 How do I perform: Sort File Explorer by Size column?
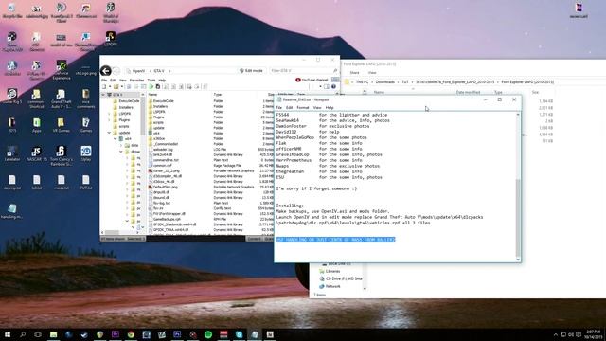tap(535, 93)
